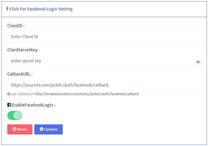The height and width of the screenshot is (146, 208).
Task: Collapse the Facebook Login Setting panel heading
Action: (41, 9)
